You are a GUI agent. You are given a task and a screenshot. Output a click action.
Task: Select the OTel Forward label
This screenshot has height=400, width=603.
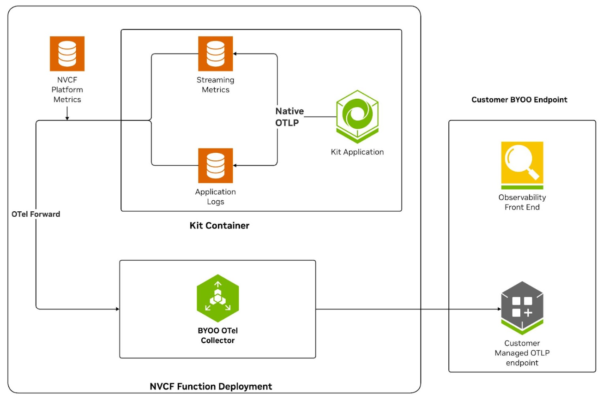[36, 214]
